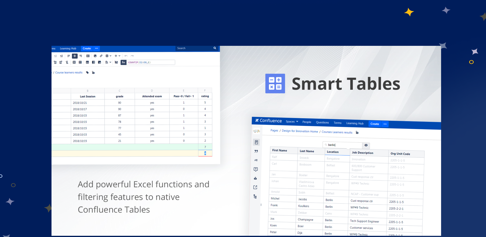Open the page tree icon in the sidebar
Viewport: 486px width, 237px height.
tap(255, 196)
